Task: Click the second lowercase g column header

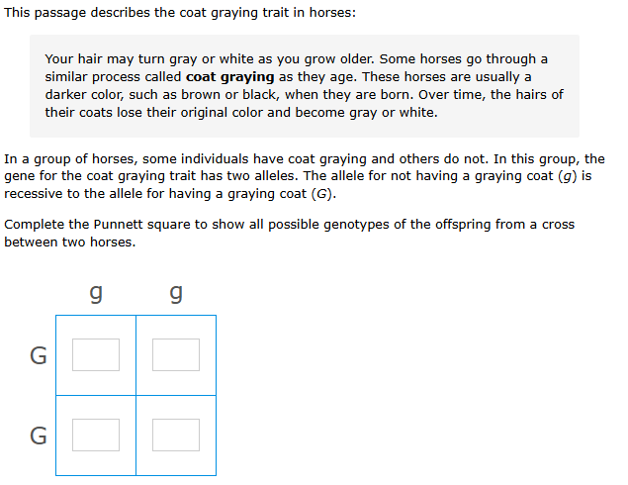Action: [176, 294]
